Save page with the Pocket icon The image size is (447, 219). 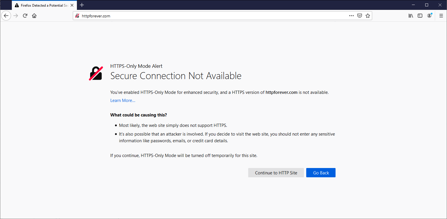coord(359,16)
